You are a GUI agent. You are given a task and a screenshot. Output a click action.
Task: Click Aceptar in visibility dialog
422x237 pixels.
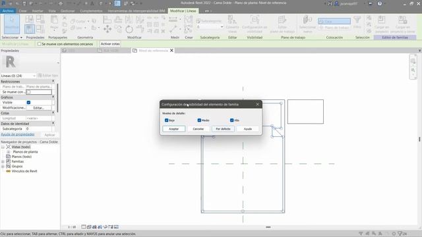pyautogui.click(x=173, y=129)
